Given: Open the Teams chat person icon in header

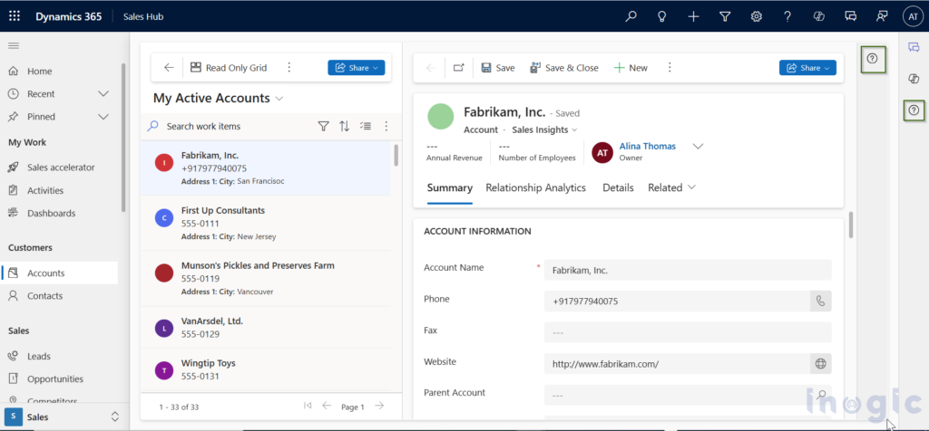Looking at the screenshot, I should pyautogui.click(x=882, y=16).
